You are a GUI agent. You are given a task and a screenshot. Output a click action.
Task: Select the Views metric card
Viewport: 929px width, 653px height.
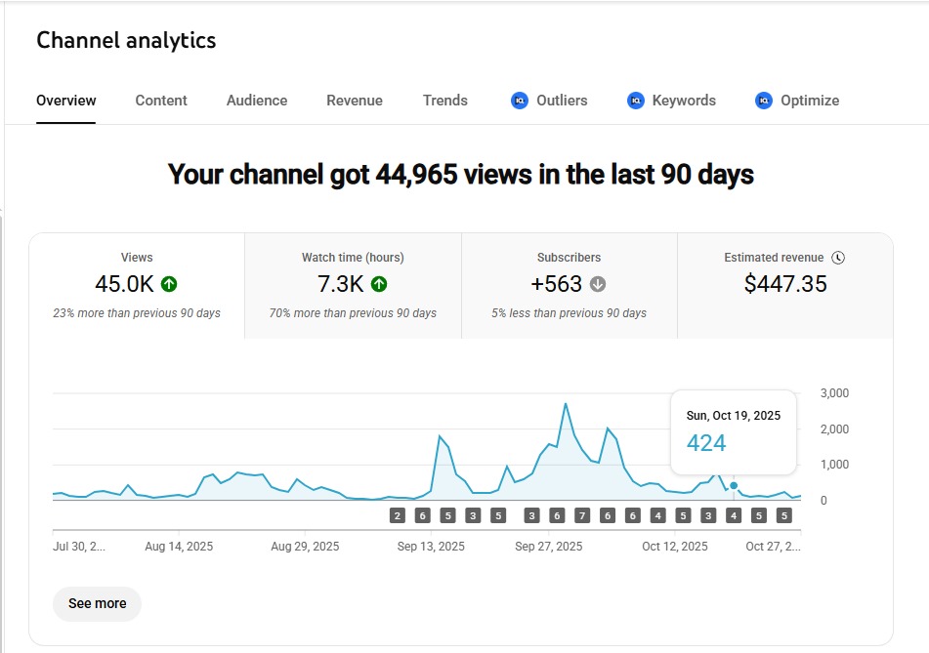tap(137, 285)
